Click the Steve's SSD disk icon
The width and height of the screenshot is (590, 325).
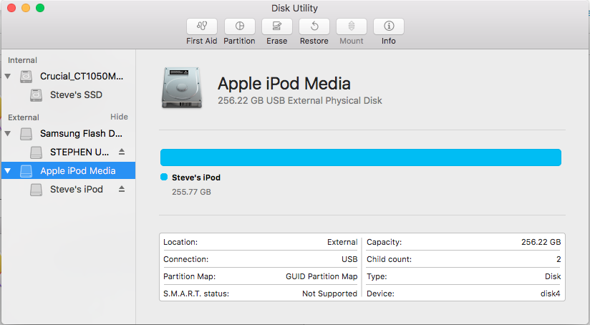coord(36,95)
